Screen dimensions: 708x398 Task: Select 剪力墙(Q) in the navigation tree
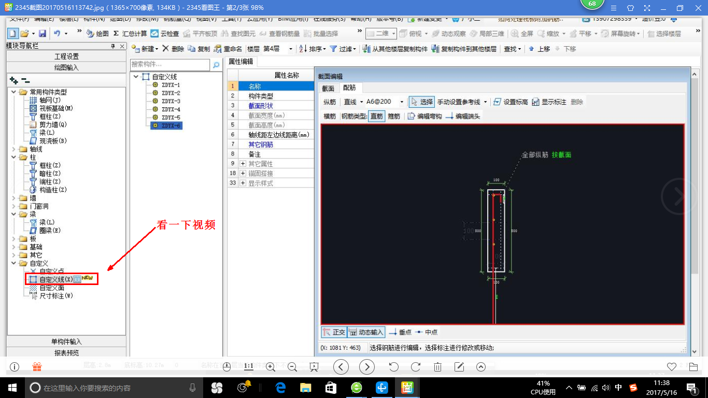(x=53, y=124)
